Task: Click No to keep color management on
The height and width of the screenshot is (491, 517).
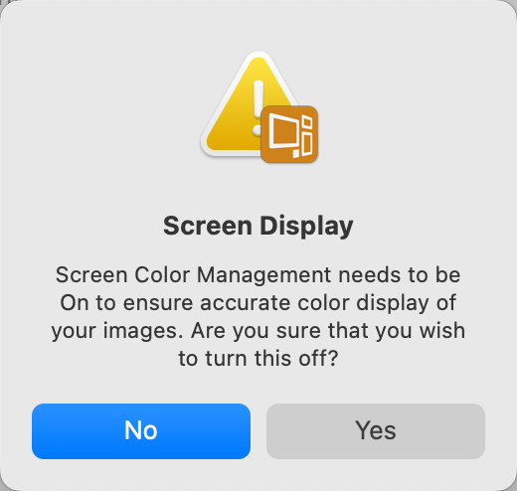Action: point(141,431)
